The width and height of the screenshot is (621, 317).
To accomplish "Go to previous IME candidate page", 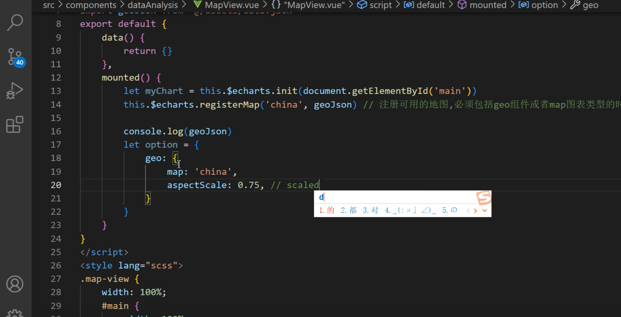I will [468, 210].
